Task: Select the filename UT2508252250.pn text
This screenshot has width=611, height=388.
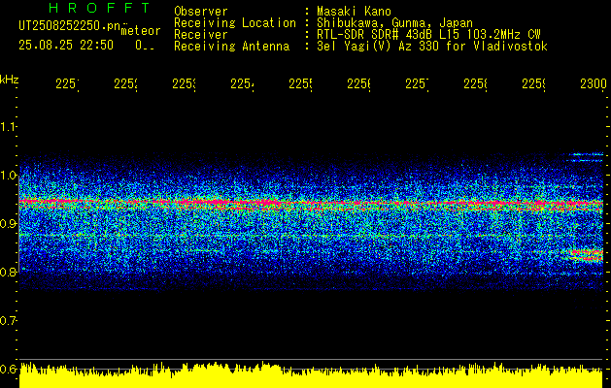Action: 70,25
